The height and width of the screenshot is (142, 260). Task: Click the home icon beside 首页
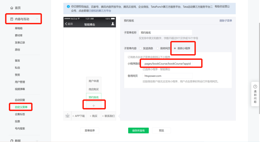pyautogui.click(x=12, y=8)
